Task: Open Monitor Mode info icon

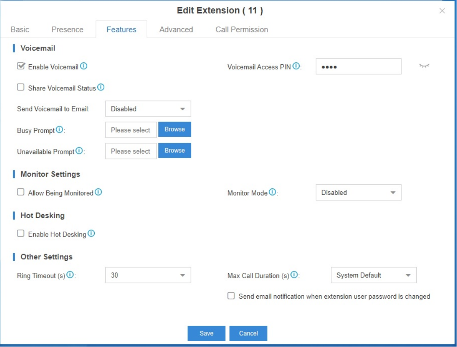Action: [x=272, y=192]
